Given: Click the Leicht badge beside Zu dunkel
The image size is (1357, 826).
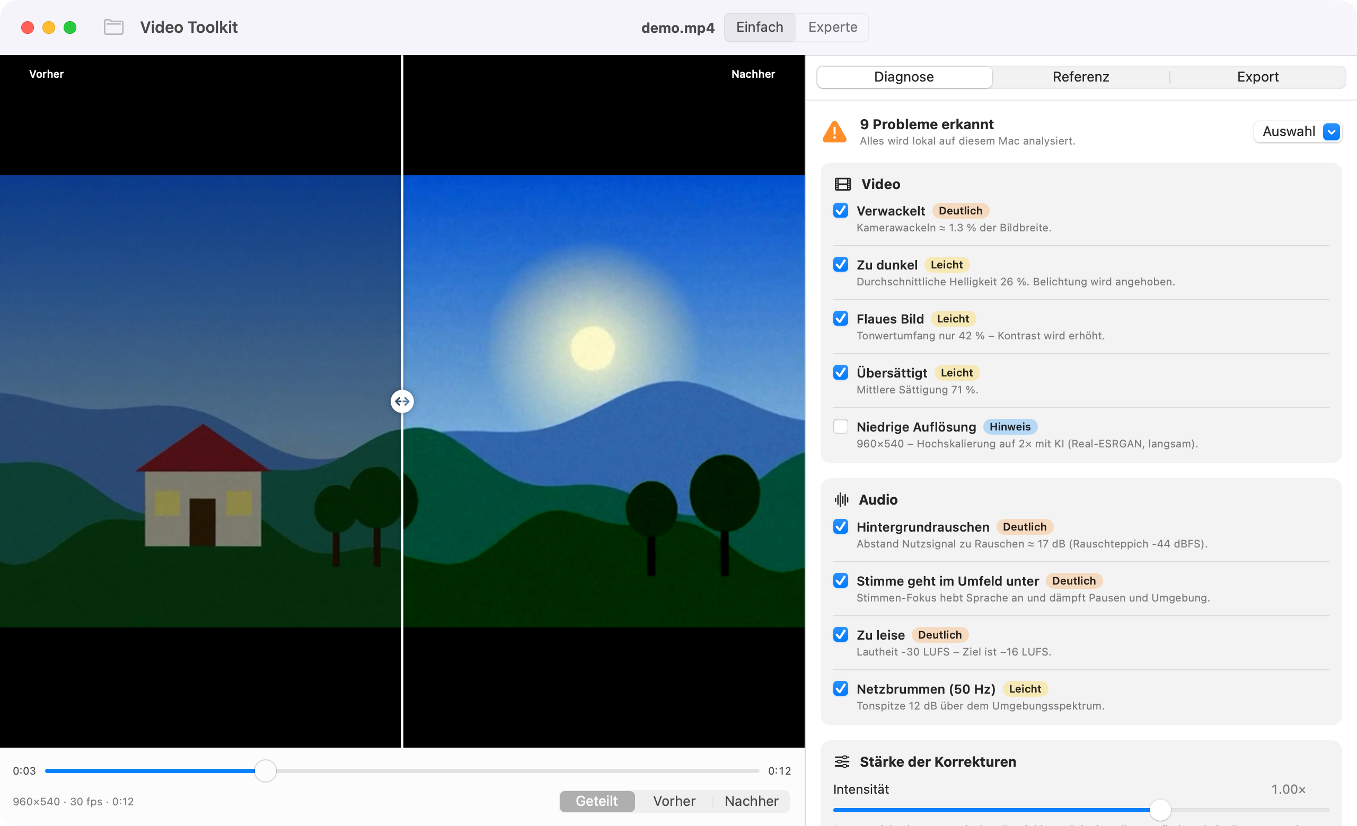Looking at the screenshot, I should click(x=946, y=265).
